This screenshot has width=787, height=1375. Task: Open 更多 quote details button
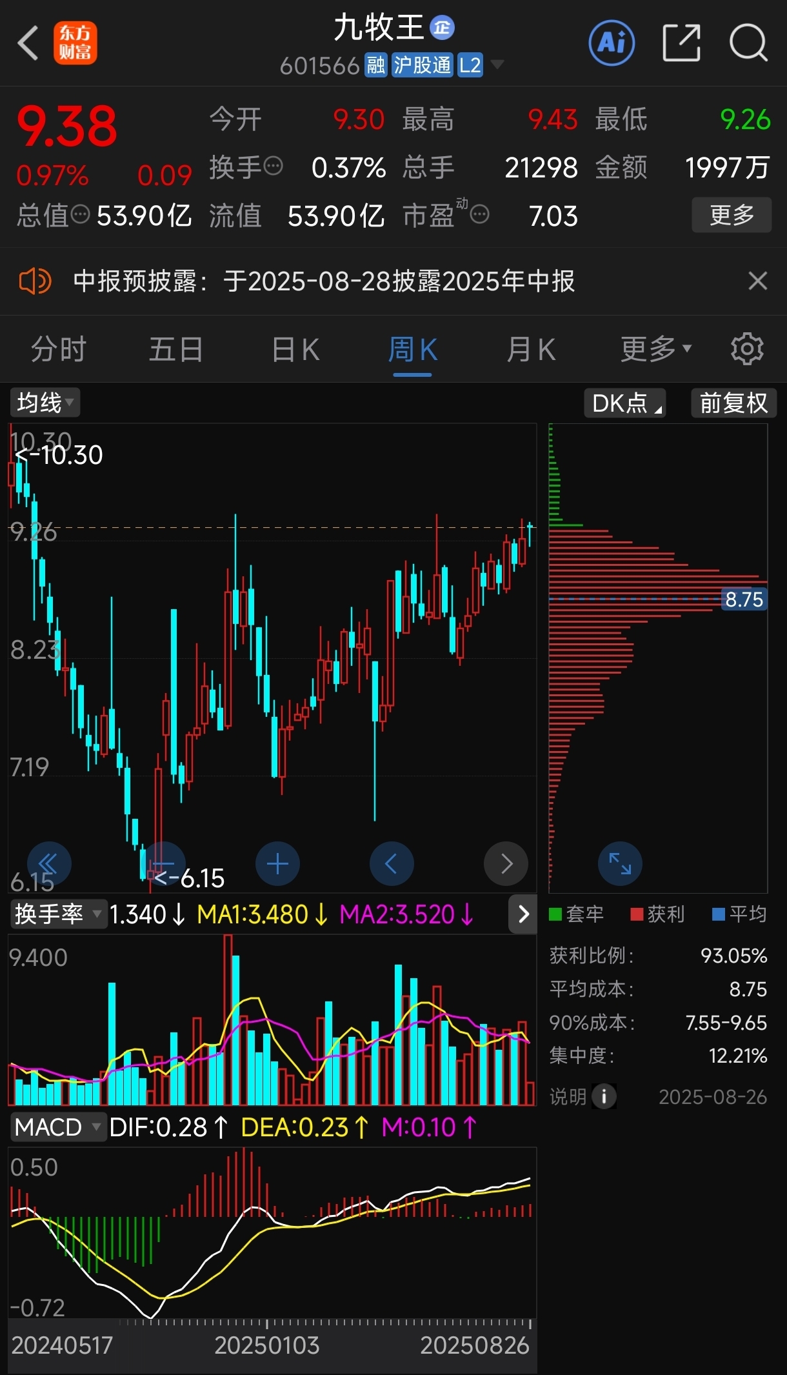732,215
